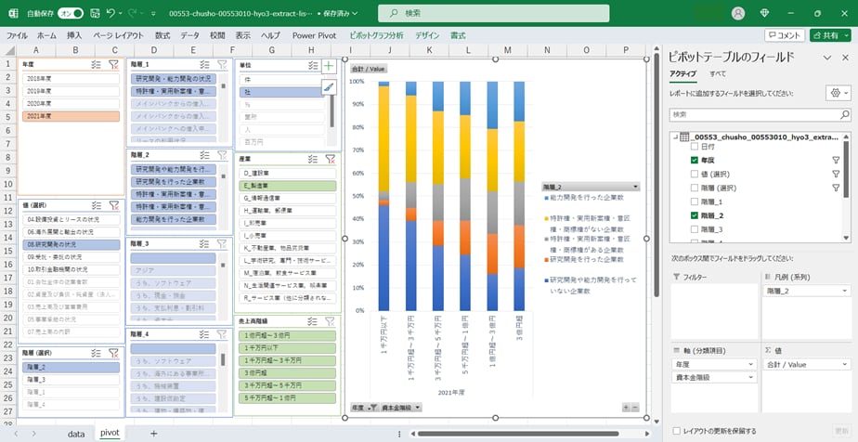Image resolution: width=858 pixels, height=442 pixels.
Task: Open the chart styles paintbrush button
Action: [329, 86]
